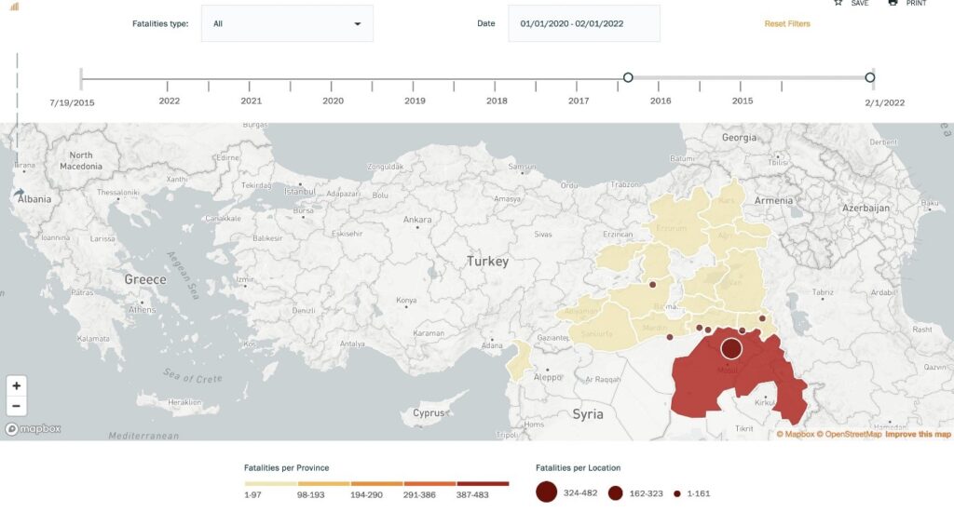954x512 pixels.
Task: Open the Date range picker field
Action: pyautogui.click(x=583, y=24)
